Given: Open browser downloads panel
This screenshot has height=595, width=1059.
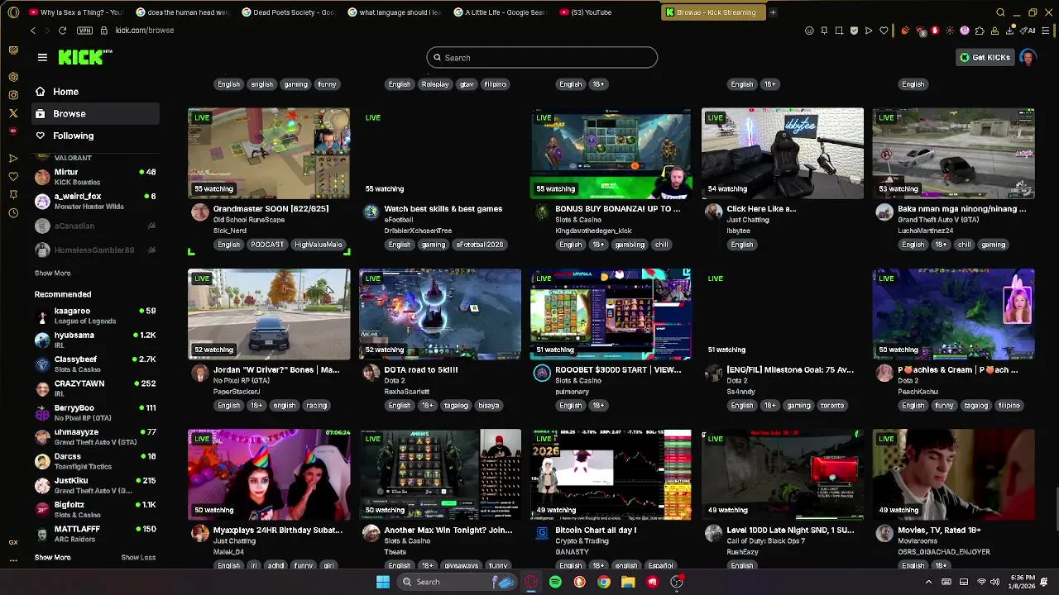Looking at the screenshot, I should tap(1011, 31).
